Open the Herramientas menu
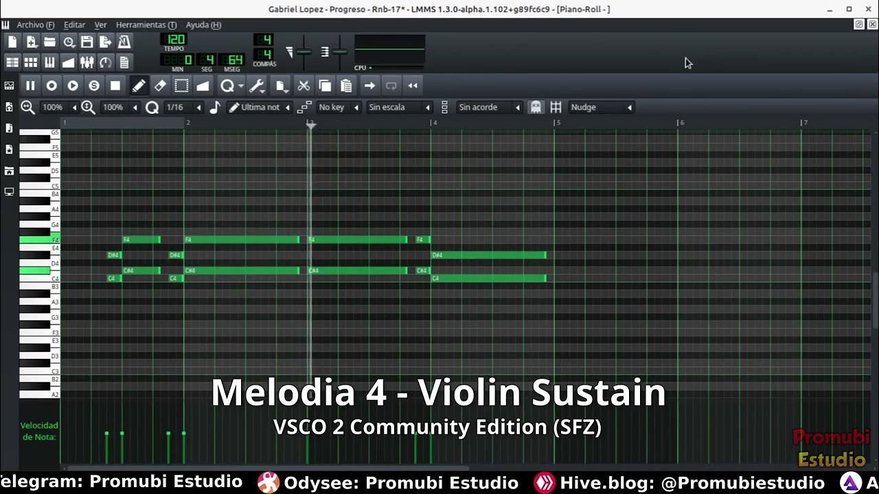The height and width of the screenshot is (494, 879). (146, 25)
